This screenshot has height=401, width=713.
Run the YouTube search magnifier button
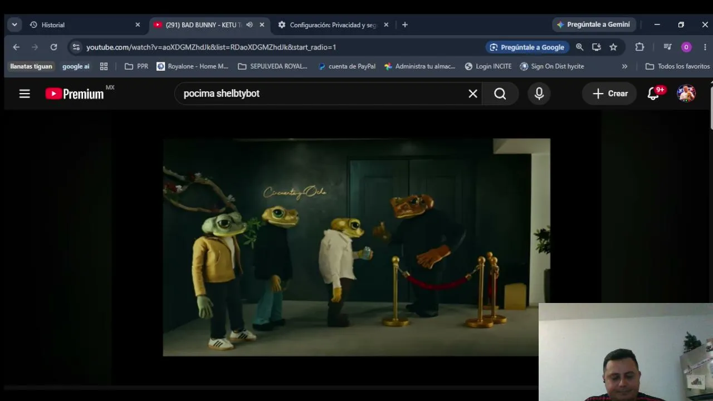click(x=500, y=94)
